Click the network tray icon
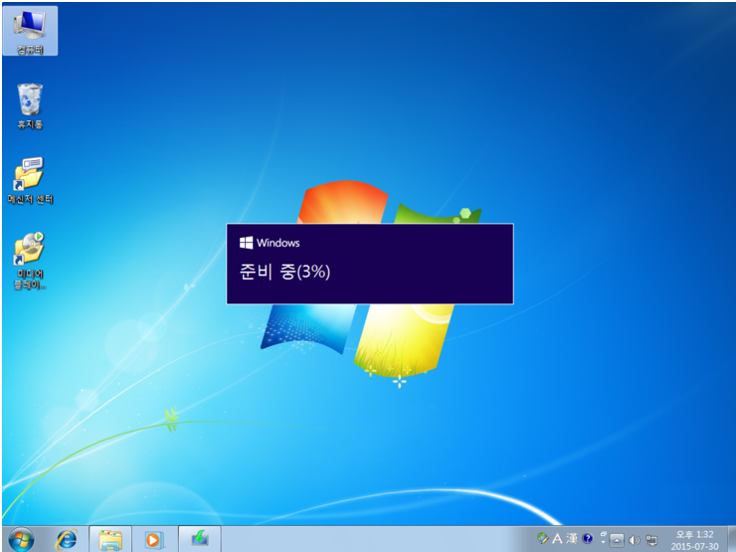The height and width of the screenshot is (552, 736). [x=650, y=540]
